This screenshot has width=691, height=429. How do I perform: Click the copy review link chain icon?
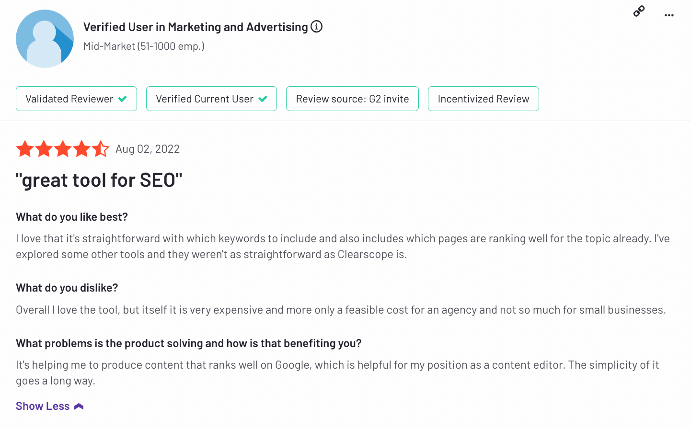click(639, 11)
